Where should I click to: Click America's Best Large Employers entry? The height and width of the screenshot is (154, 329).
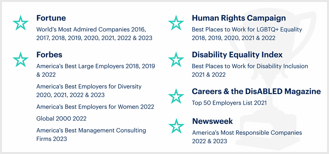point(96,70)
